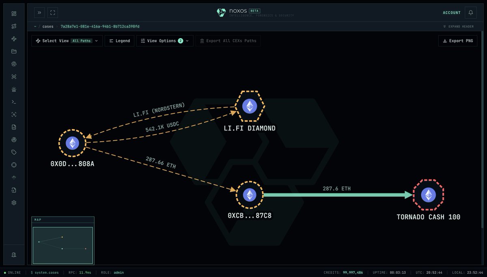Image resolution: width=487 pixels, height=277 pixels.
Task: Toggle fullscreen mode icon
Action: (53, 13)
